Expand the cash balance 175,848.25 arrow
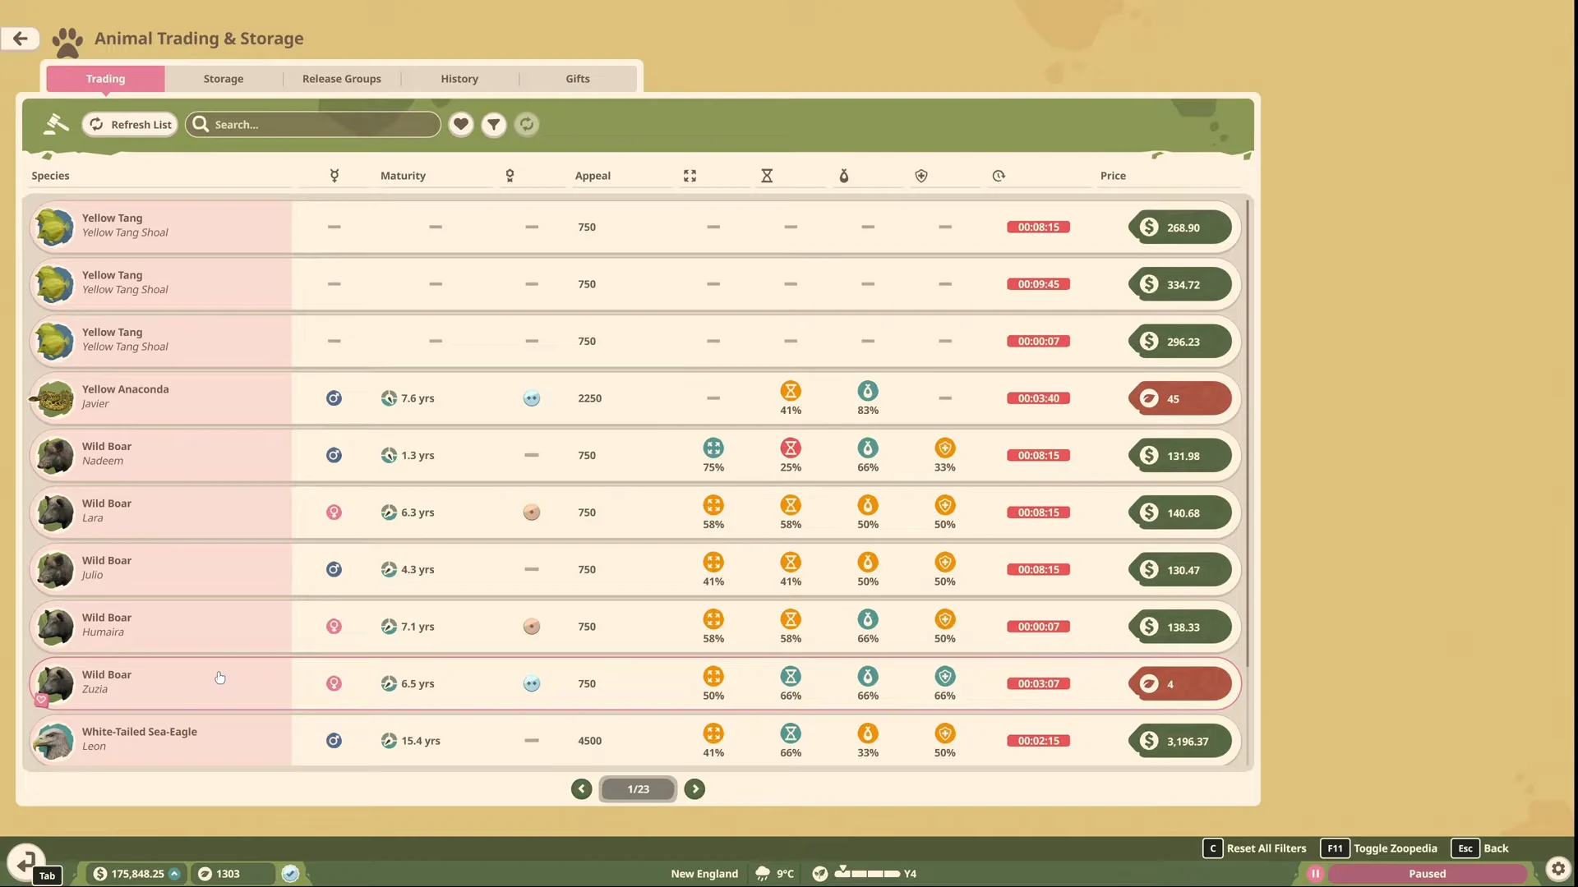The image size is (1578, 887). coord(175,874)
